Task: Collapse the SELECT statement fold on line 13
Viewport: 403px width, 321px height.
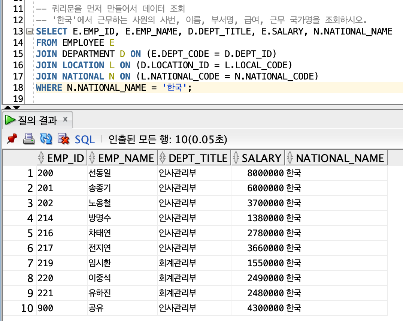Action: pos(30,31)
